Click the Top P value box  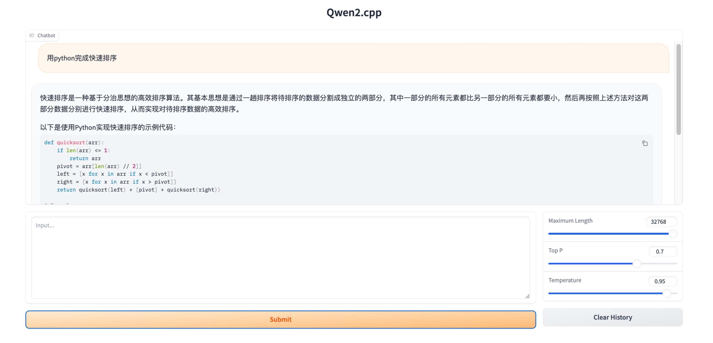pos(662,252)
